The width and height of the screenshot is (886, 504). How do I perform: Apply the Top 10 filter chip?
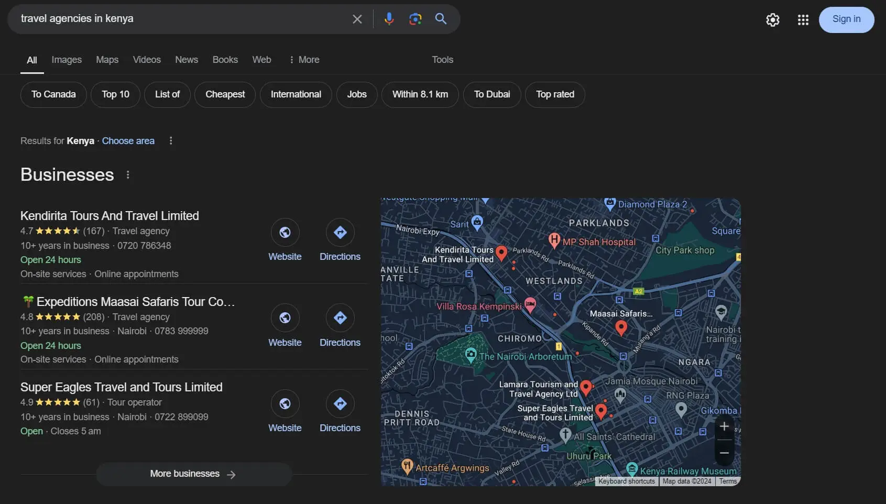(115, 94)
